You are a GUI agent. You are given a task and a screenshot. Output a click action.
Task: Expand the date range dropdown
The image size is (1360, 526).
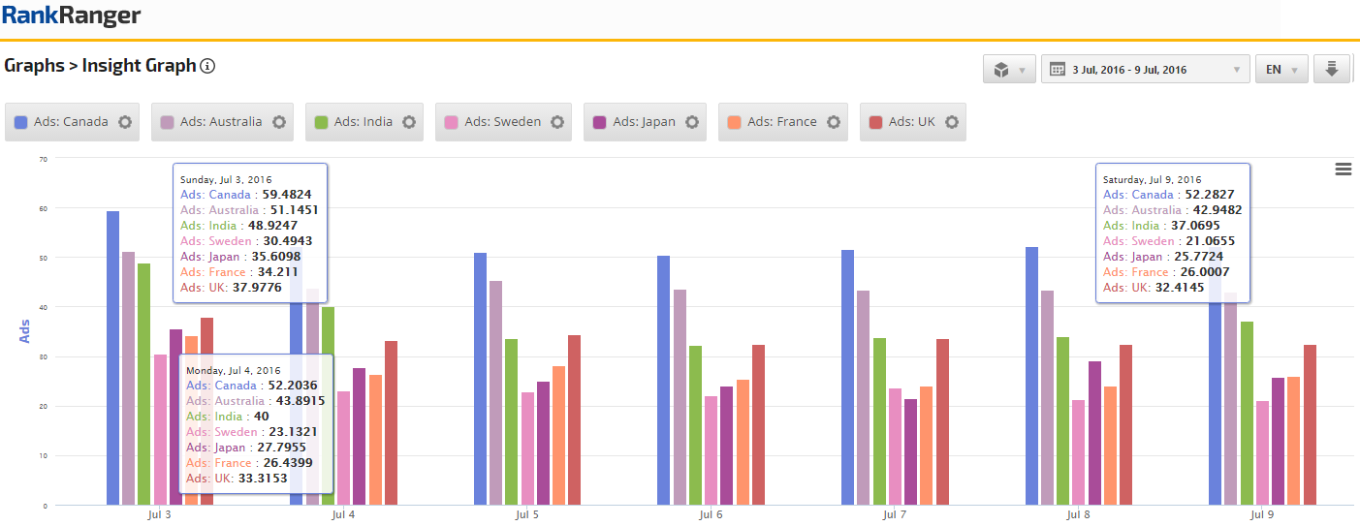1145,70
